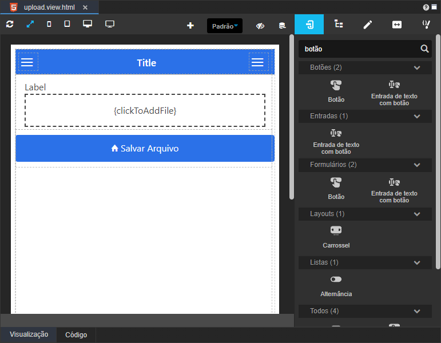Open the highlighted components palette tab
Image resolution: width=441 pixels, height=343 pixels.
309,25
